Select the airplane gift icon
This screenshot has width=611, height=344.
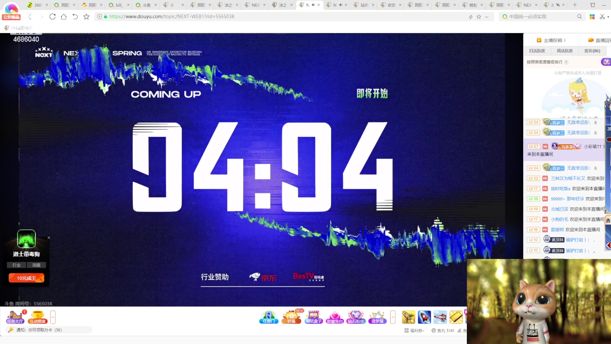pyautogui.click(x=440, y=317)
